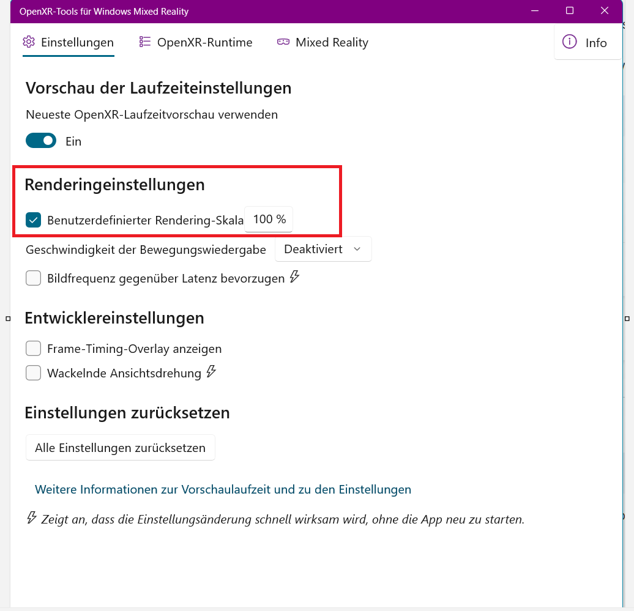Uncheck Benutzerdefinierter Rendering-Skala checkbox
The width and height of the screenshot is (634, 611).
[x=33, y=220]
